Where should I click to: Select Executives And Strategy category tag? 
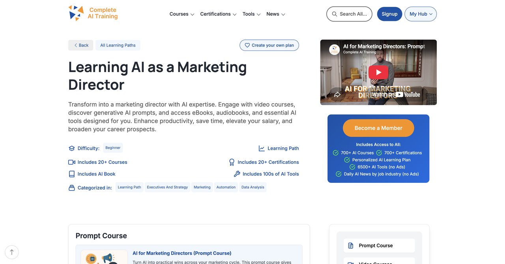167,187
